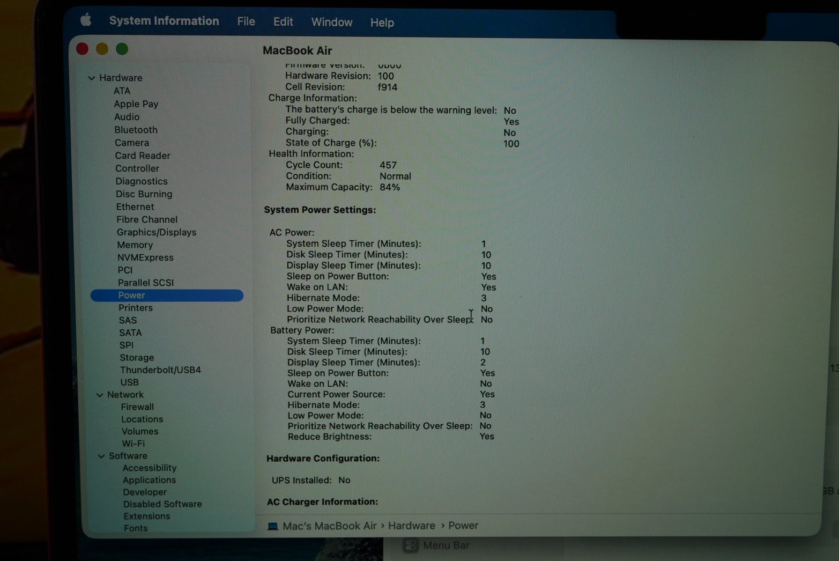Click Power in the path bar
This screenshot has width=839, height=561.
463,526
